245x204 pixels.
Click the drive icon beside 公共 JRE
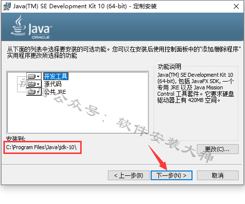click(32, 92)
